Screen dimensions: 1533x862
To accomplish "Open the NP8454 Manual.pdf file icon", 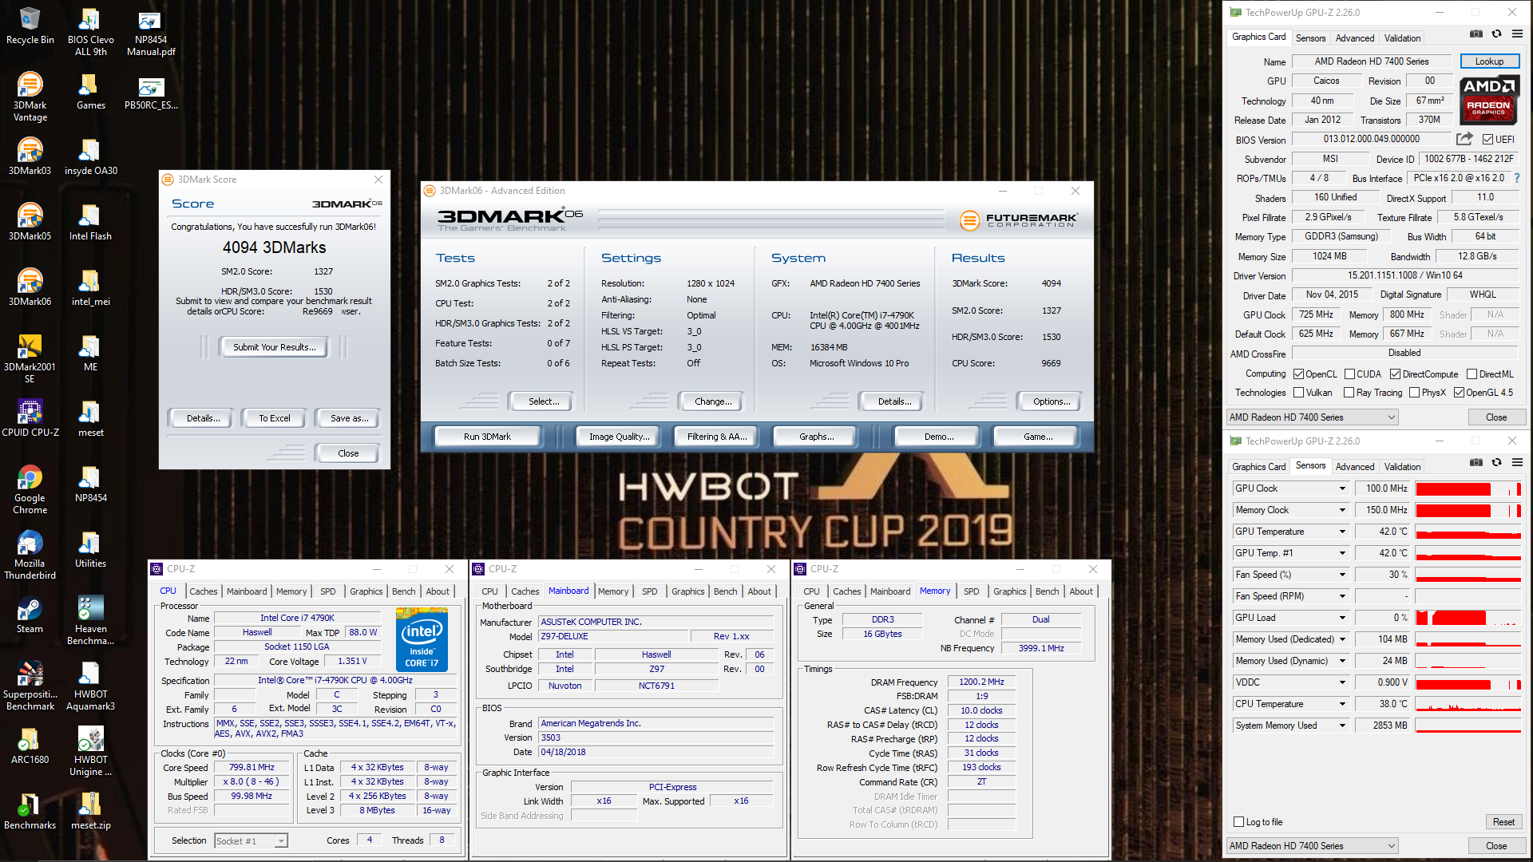I will [151, 32].
